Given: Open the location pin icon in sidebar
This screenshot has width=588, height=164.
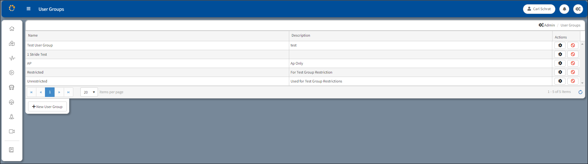Looking at the screenshot, I should pos(12,117).
